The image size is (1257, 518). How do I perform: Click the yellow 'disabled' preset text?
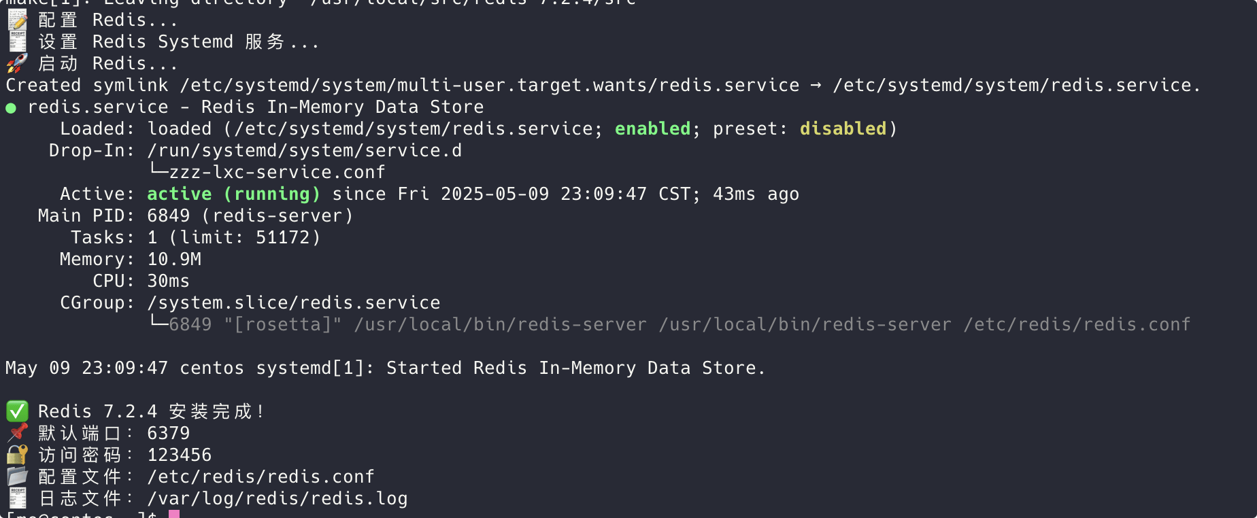[x=843, y=128]
